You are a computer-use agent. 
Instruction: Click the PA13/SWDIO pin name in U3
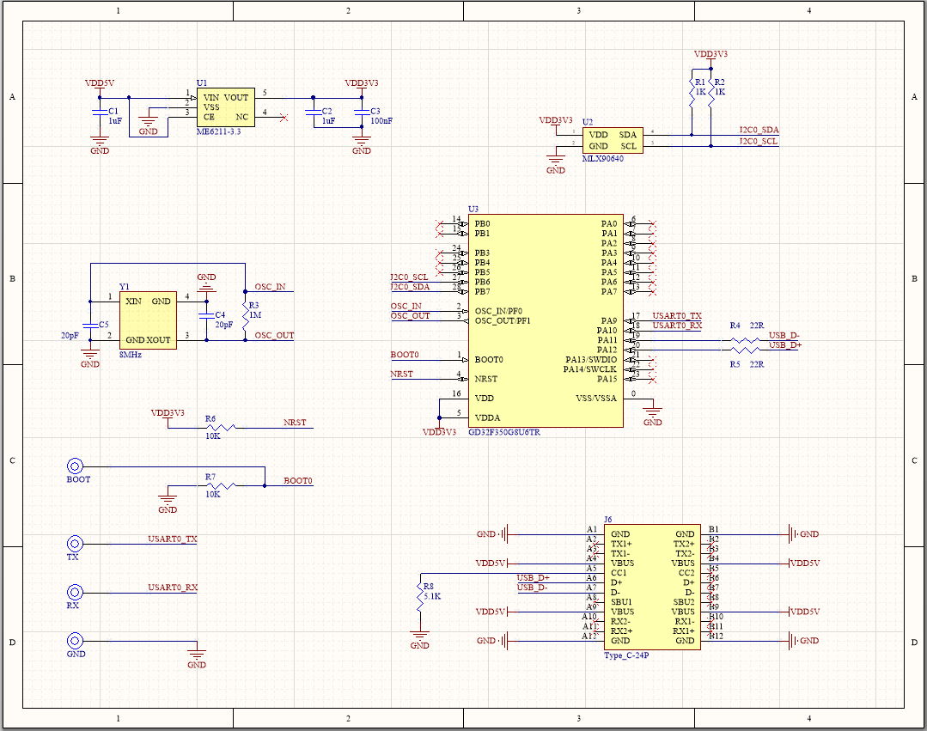tap(591, 359)
